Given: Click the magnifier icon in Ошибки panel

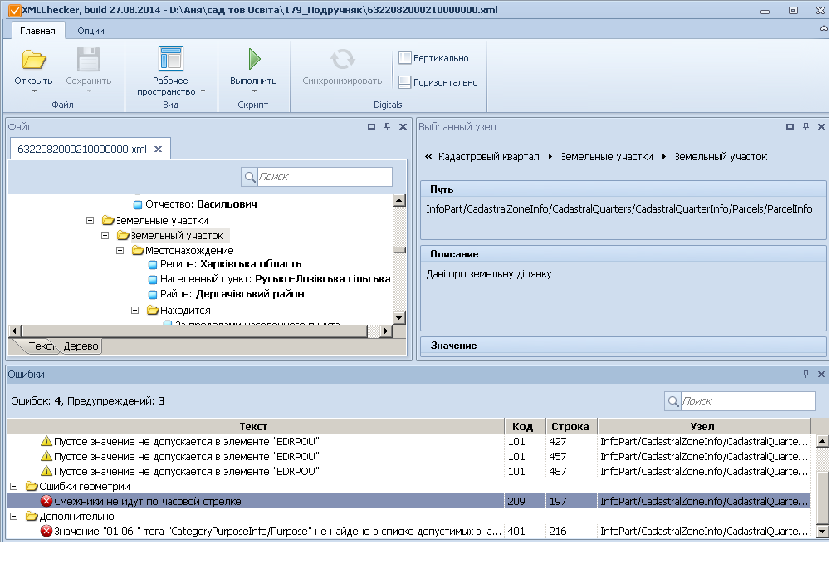Looking at the screenshot, I should (672, 400).
